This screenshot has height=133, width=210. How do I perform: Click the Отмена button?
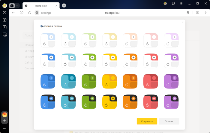[169, 121]
